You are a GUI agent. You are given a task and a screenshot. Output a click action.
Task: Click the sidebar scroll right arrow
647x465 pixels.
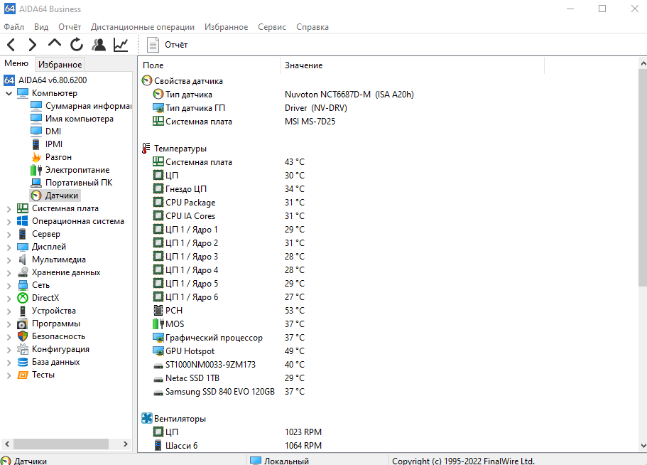(x=126, y=444)
